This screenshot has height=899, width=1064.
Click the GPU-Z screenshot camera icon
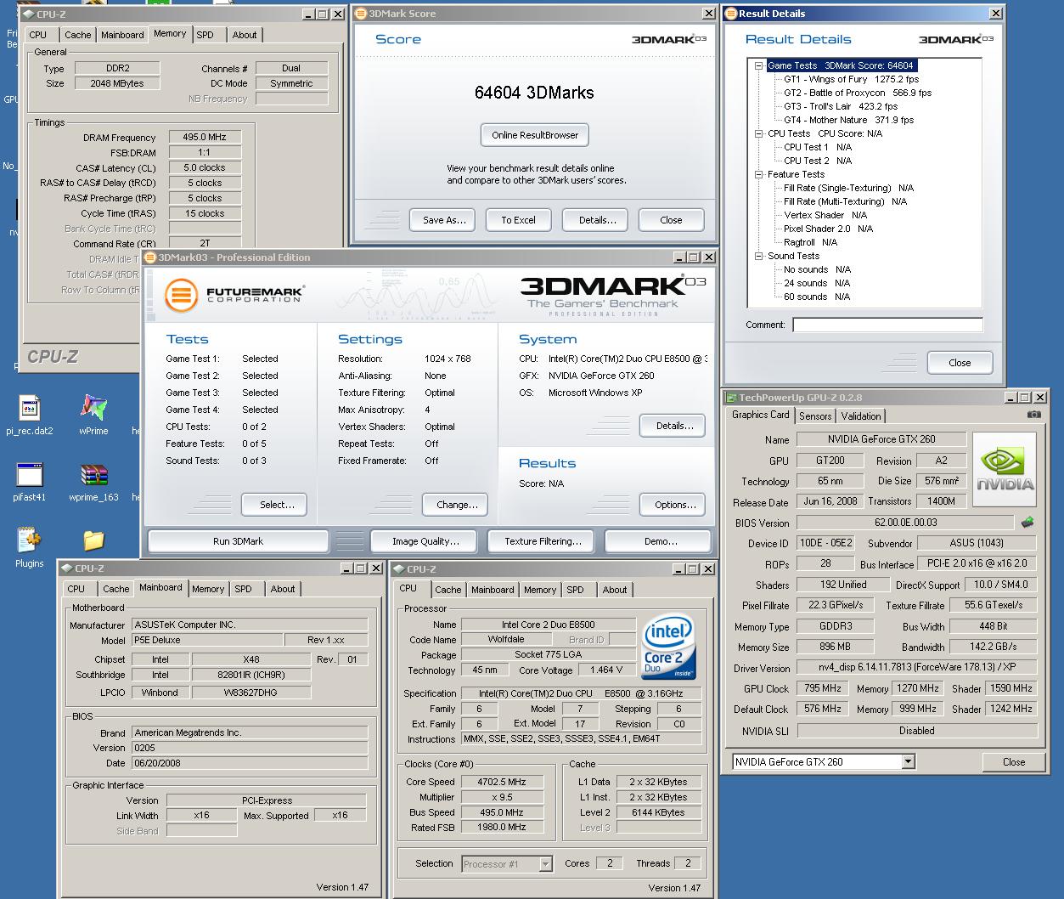point(1033,415)
